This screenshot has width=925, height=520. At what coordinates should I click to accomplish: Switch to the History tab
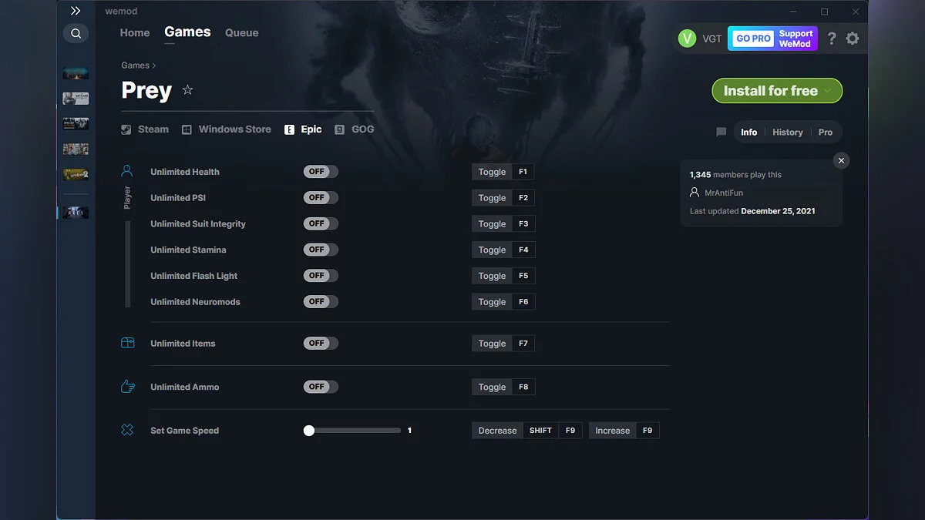(x=788, y=133)
